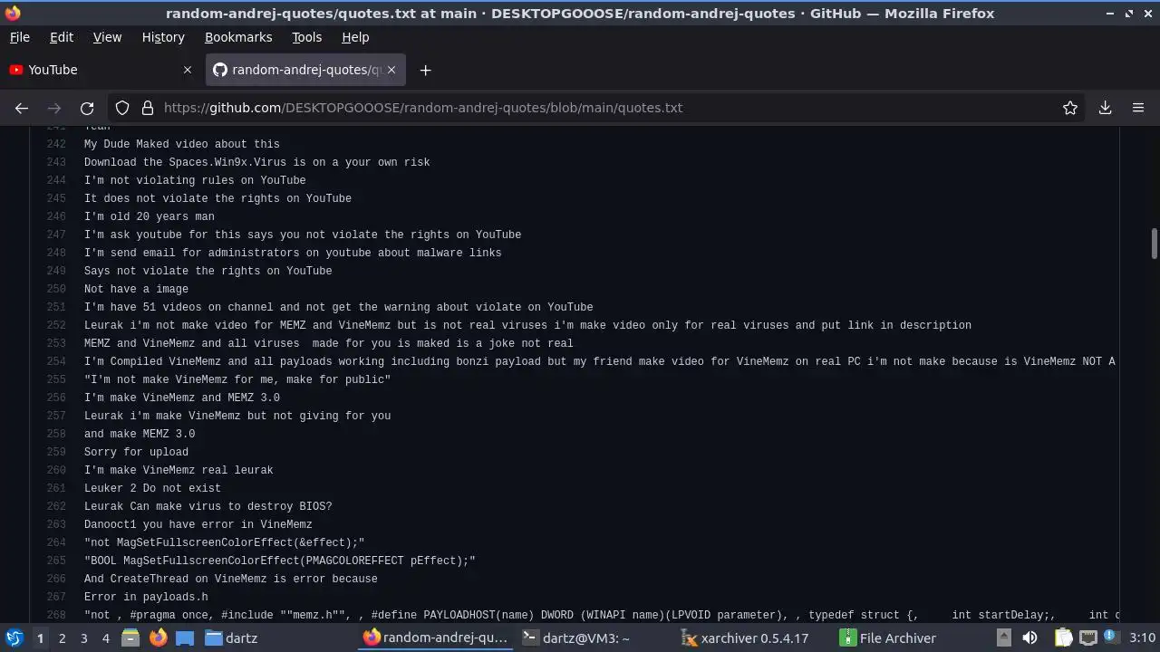Screen dimensions: 1160x652
Task: Open the History menu
Action: [x=163, y=37]
